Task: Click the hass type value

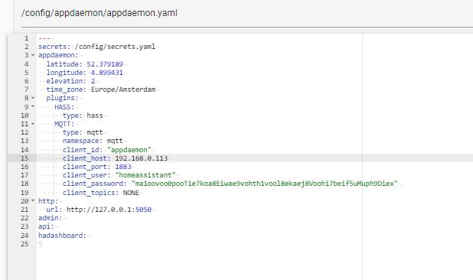Action: point(95,116)
